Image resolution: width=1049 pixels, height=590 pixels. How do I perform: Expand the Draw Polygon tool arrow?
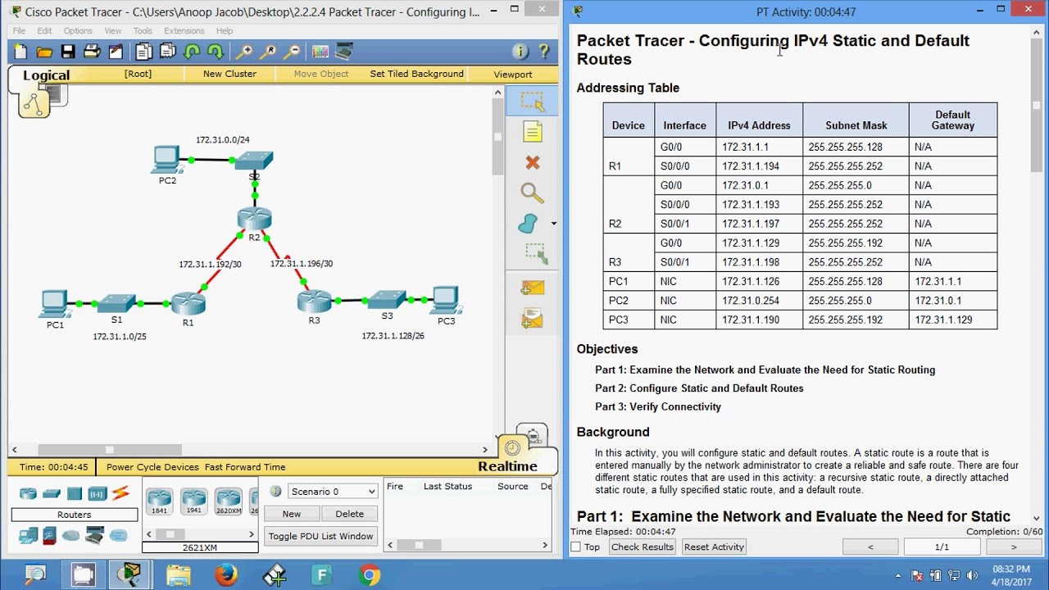[x=554, y=224]
